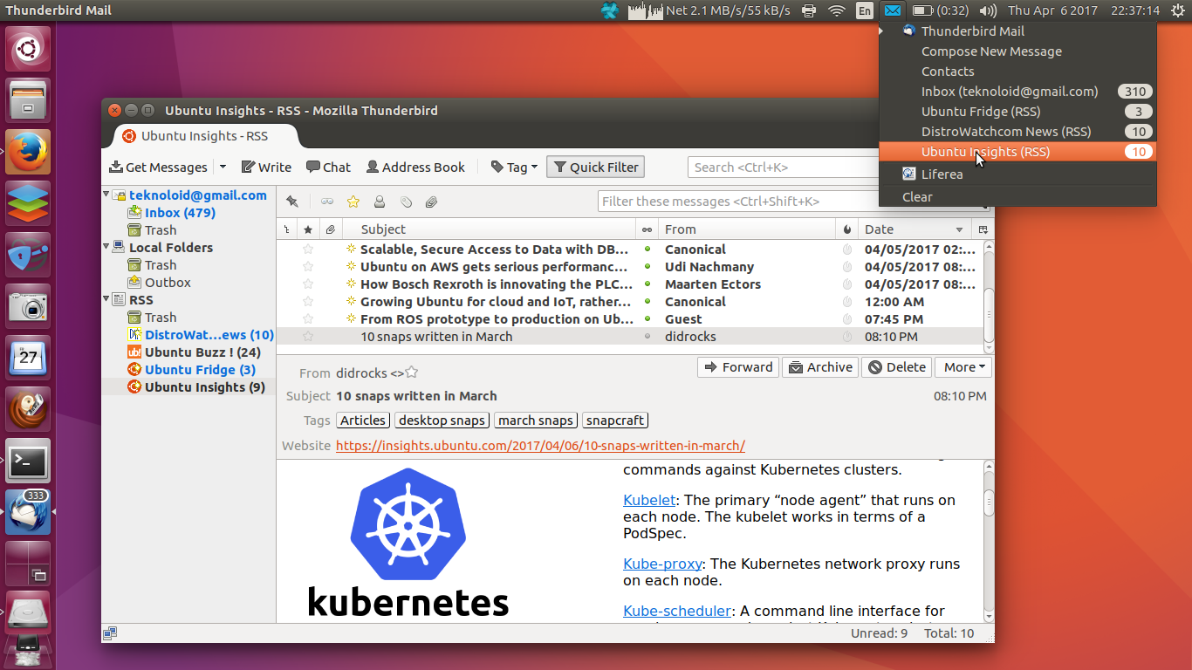Sort by the attachment column header
Screen dimensions: 1192x670
[x=330, y=229]
